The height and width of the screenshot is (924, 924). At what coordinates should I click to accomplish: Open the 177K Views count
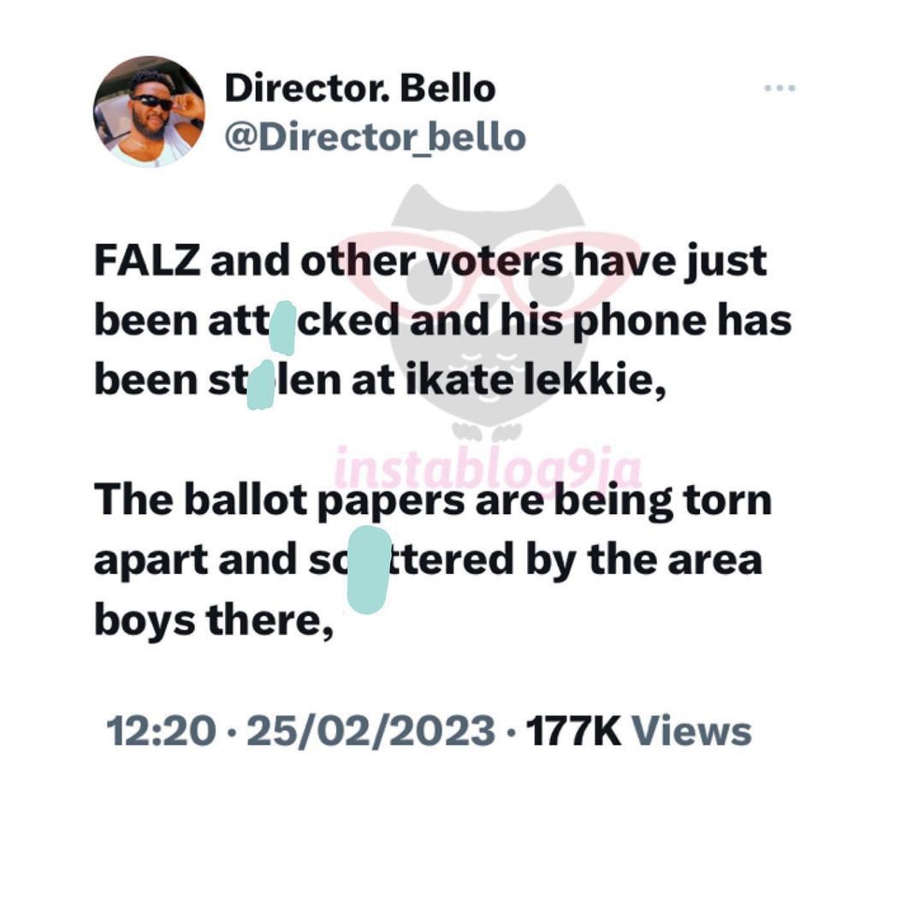click(638, 732)
